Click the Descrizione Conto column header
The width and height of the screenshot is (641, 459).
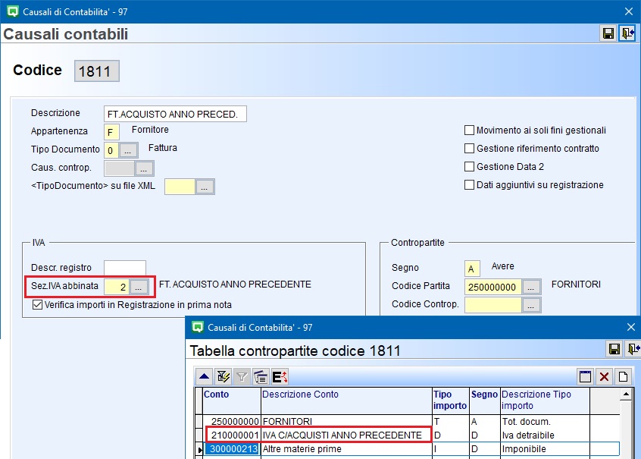(347, 401)
